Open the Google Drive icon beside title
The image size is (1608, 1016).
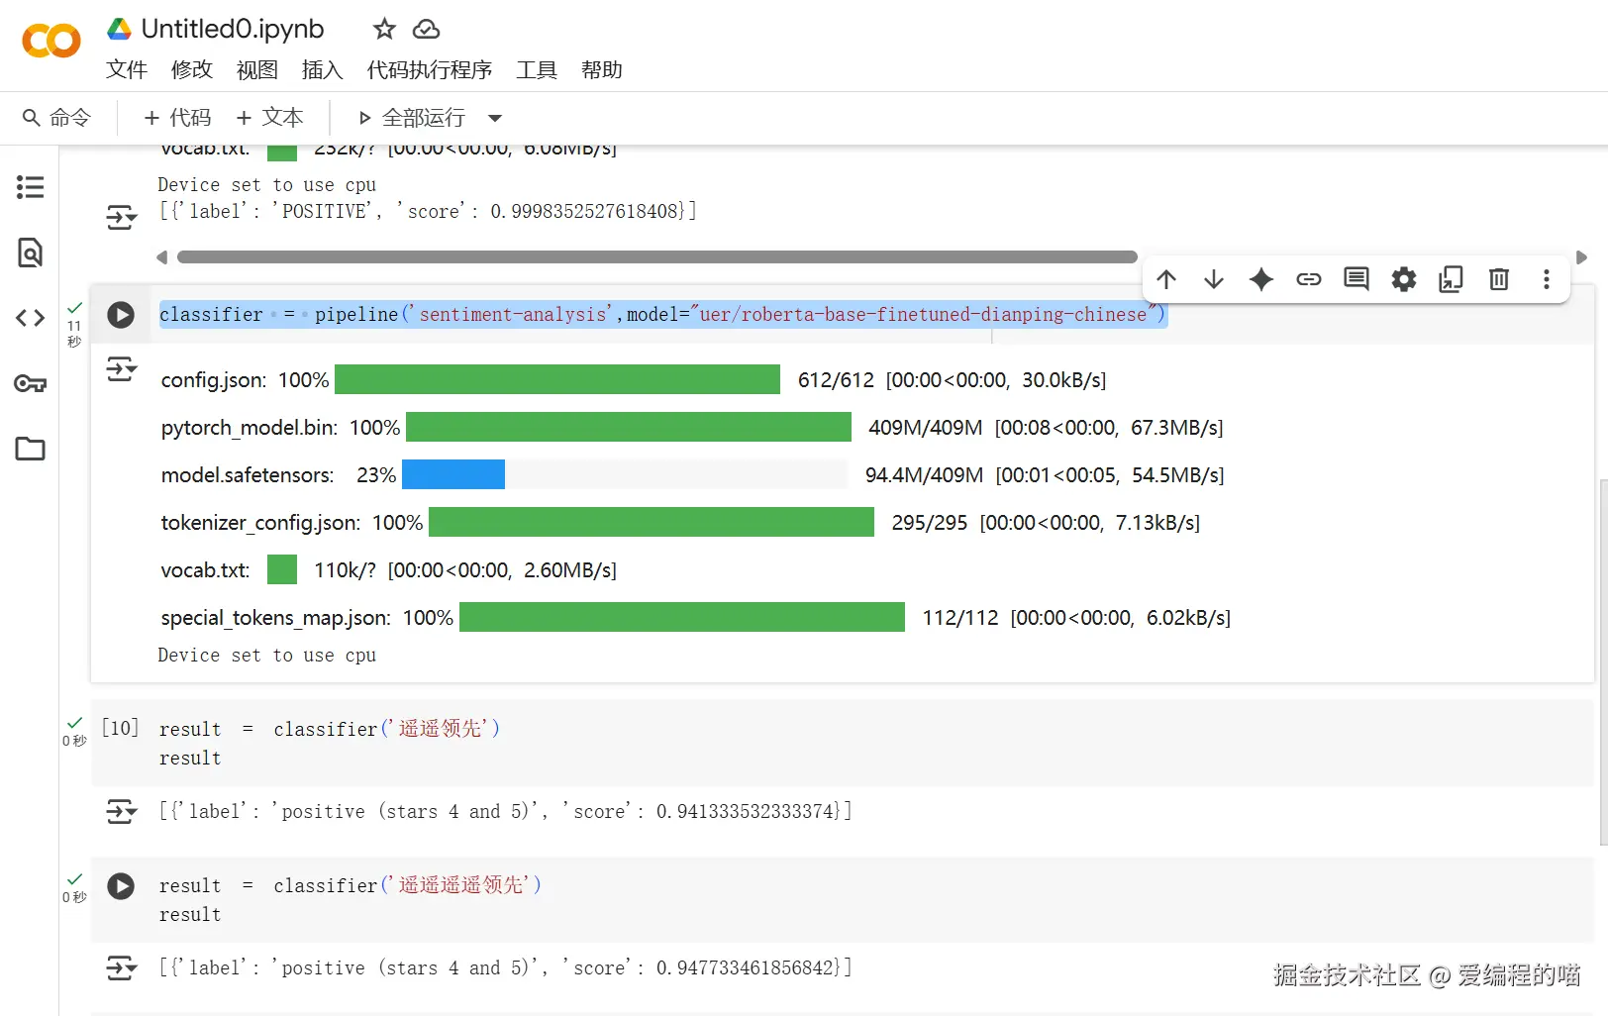(x=120, y=29)
